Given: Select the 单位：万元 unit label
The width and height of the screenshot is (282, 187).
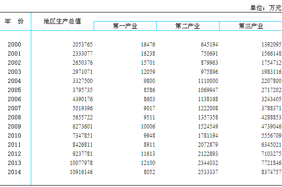Looking at the screenshot, I should tap(266, 8).
